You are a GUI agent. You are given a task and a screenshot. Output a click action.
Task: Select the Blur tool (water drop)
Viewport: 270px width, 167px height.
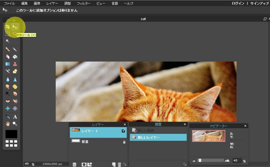click(x=7, y=80)
